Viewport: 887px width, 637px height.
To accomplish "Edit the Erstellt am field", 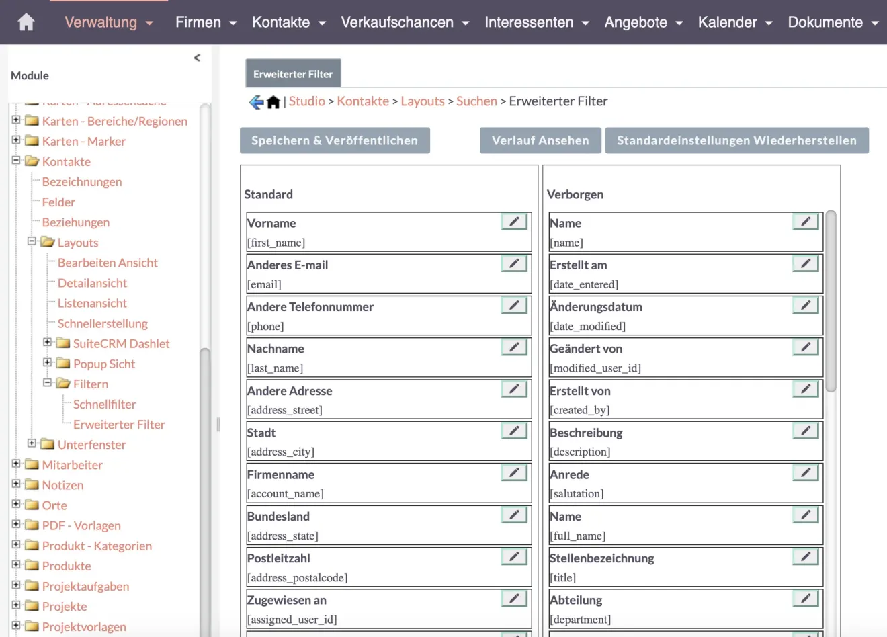I will tap(804, 263).
